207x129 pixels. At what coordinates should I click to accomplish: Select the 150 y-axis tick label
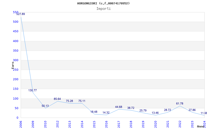(16, 89)
